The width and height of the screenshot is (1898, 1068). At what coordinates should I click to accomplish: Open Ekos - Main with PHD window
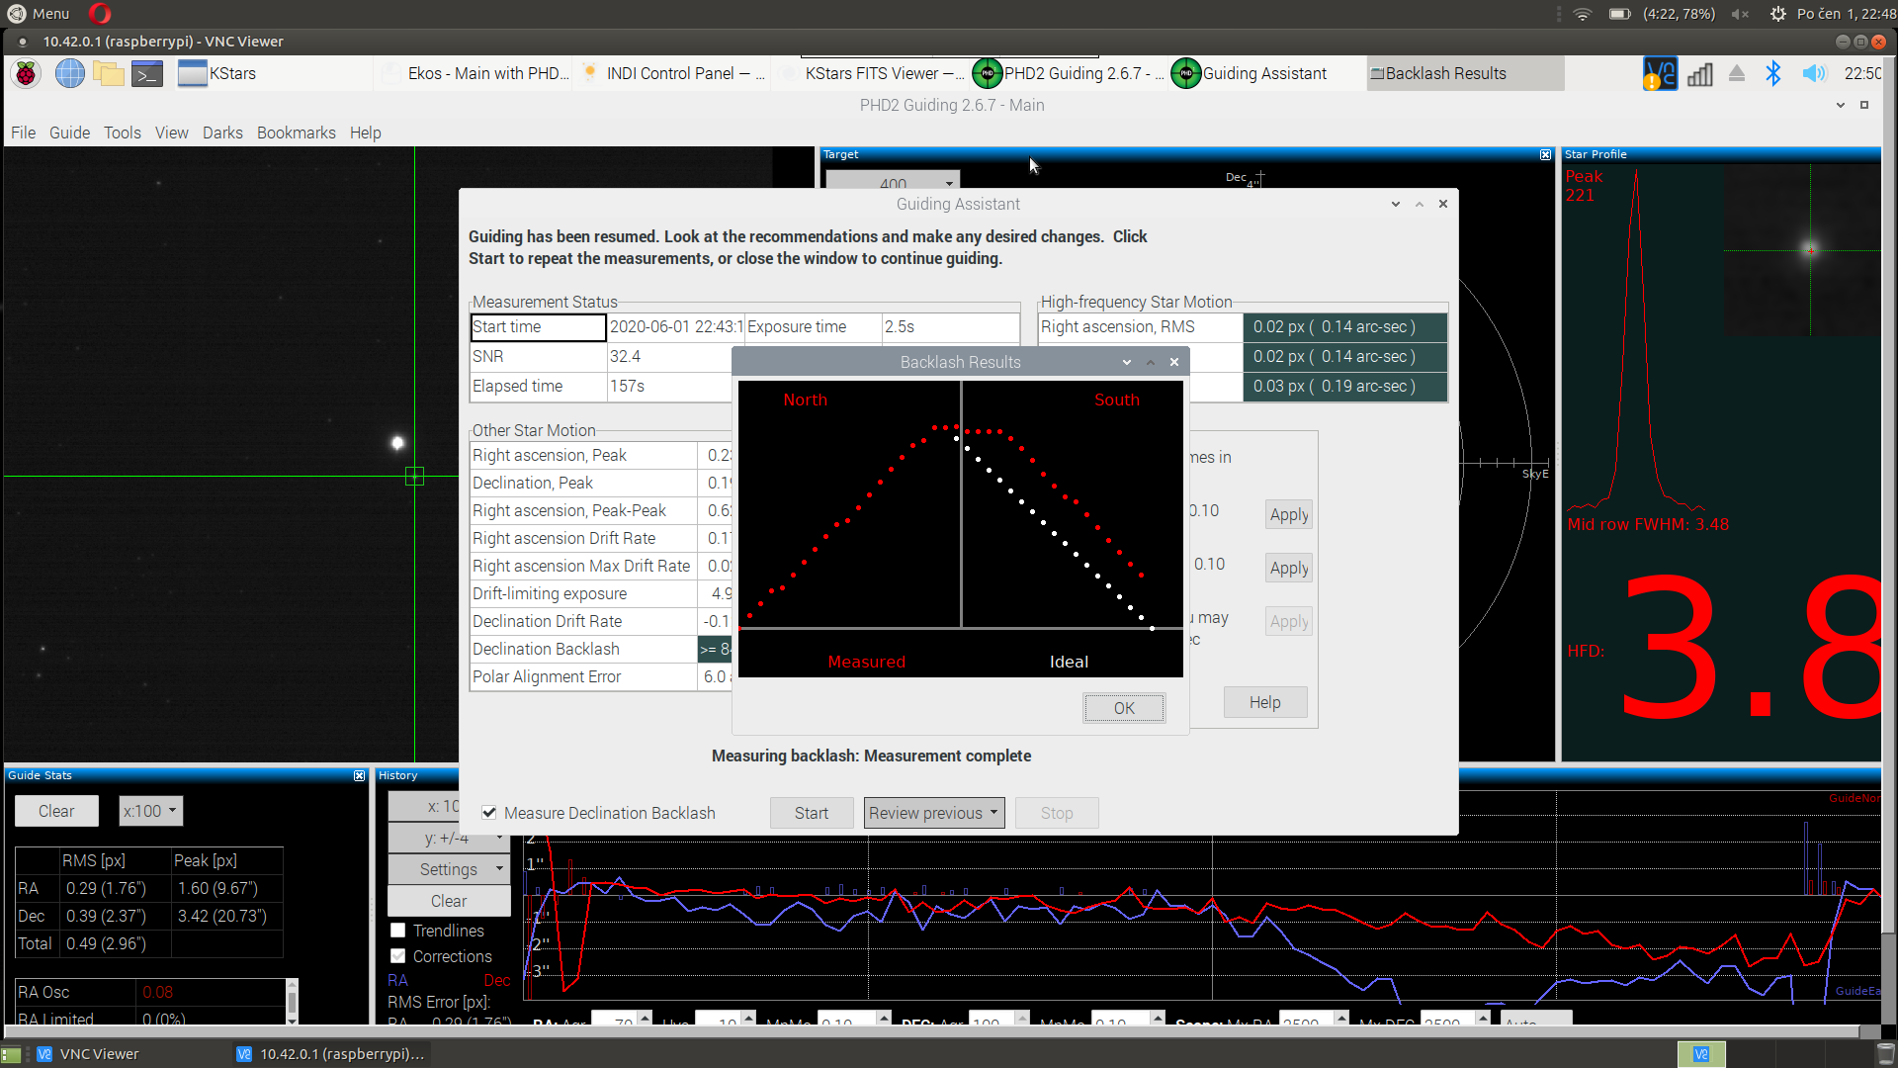[474, 73]
